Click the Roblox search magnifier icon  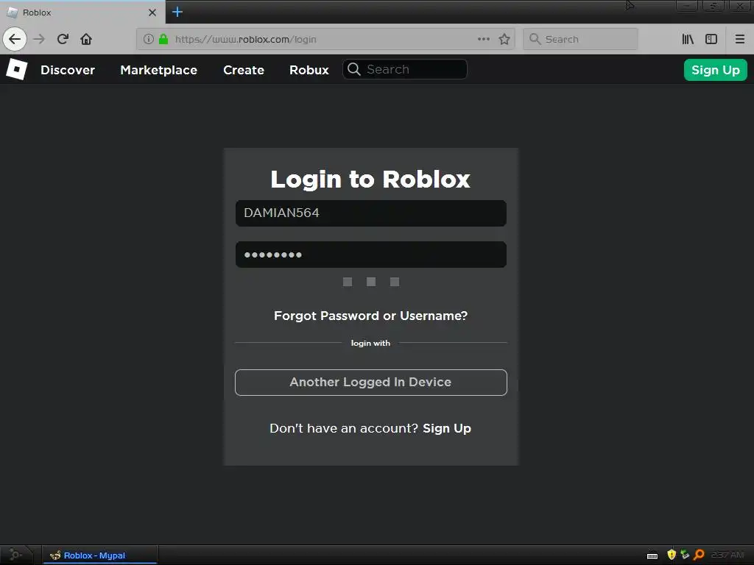354,69
